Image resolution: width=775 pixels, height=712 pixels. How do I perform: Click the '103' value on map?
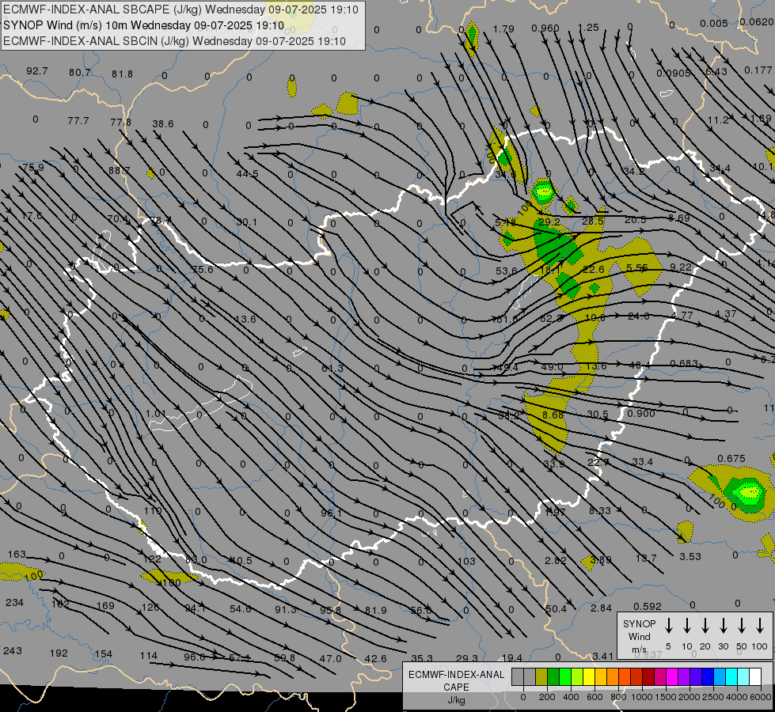(466, 562)
